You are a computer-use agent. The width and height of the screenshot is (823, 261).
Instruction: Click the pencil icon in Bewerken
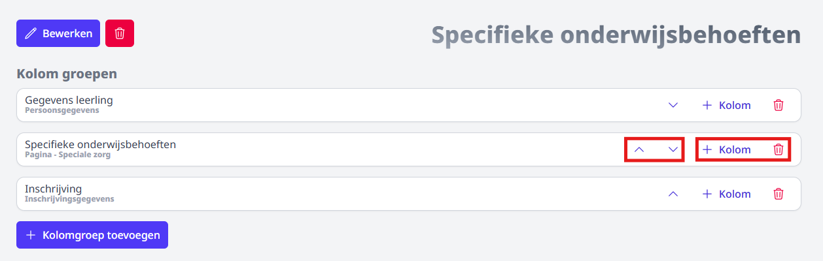(x=31, y=33)
